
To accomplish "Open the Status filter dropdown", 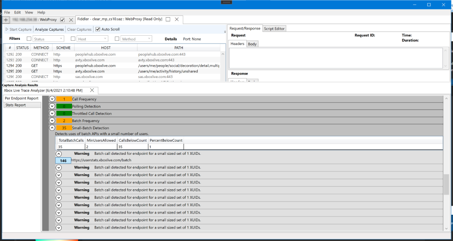I will (x=48, y=39).
